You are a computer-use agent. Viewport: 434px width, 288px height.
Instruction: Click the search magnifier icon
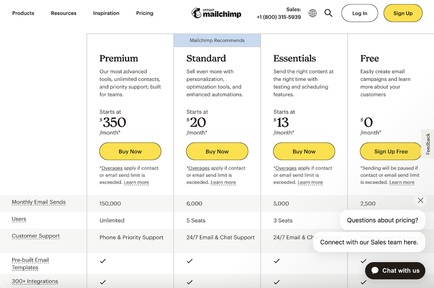tap(329, 13)
